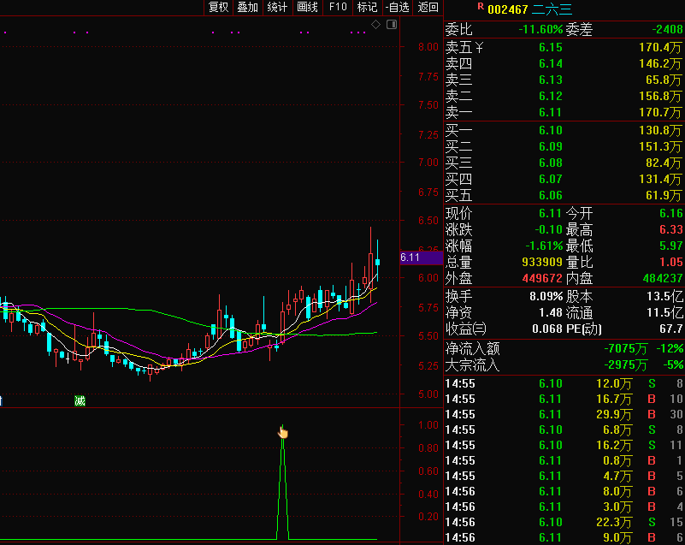This screenshot has height=545, width=685.
Task: Click 净资 value 1.48
Action: [551, 312]
